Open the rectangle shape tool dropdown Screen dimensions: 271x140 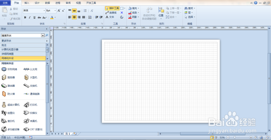coord(125,8)
